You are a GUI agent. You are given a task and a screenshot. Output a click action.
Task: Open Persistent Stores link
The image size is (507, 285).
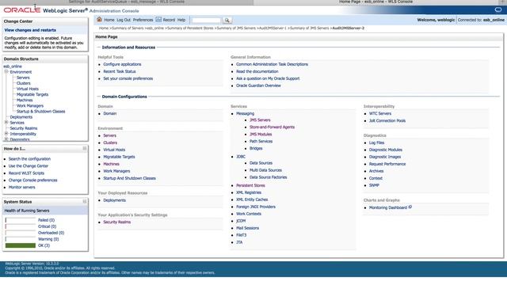point(250,185)
